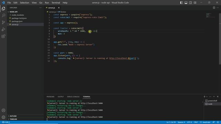Maximize the terminal panel size
This screenshot has width=221, height=124.
tap(214, 96)
